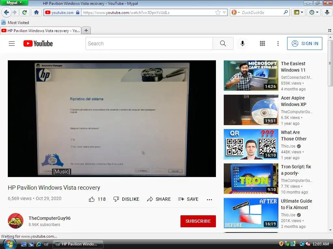
Task: Select the HP Pavilion Windo... taskbar button
Action: 78,244
